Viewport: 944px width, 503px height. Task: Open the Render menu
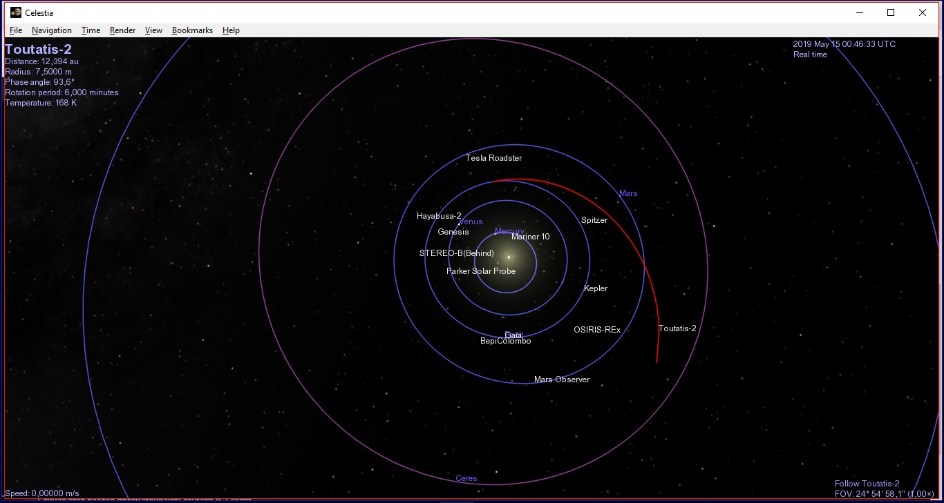pos(123,30)
